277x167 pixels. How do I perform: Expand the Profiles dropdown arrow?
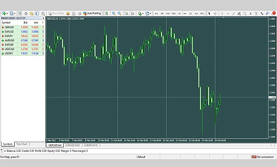click(15, 13)
